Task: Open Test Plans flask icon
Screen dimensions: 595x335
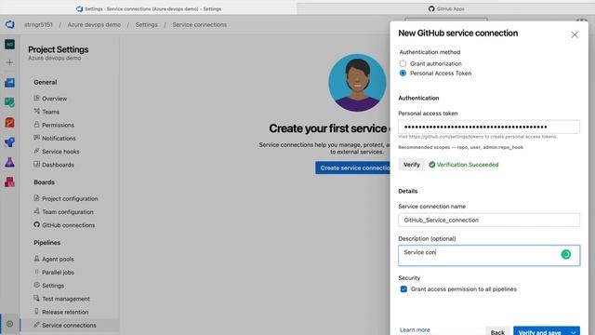Action: pyautogui.click(x=10, y=162)
